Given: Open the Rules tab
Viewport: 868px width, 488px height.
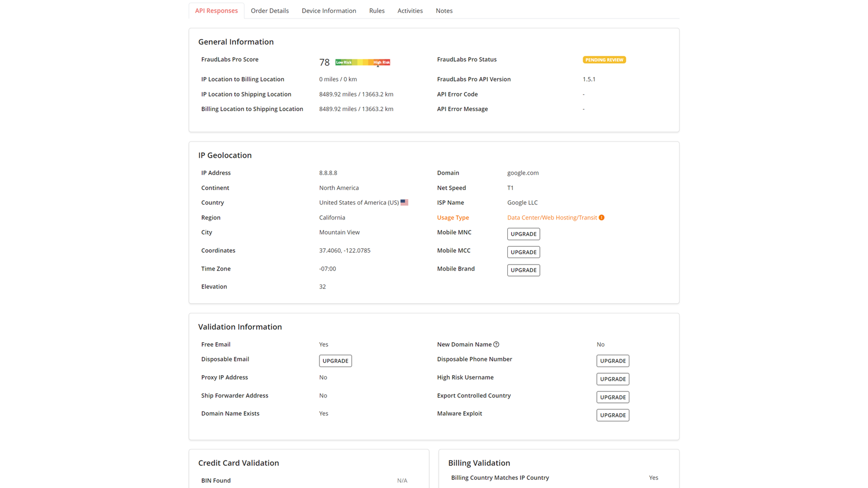Looking at the screenshot, I should (x=376, y=11).
